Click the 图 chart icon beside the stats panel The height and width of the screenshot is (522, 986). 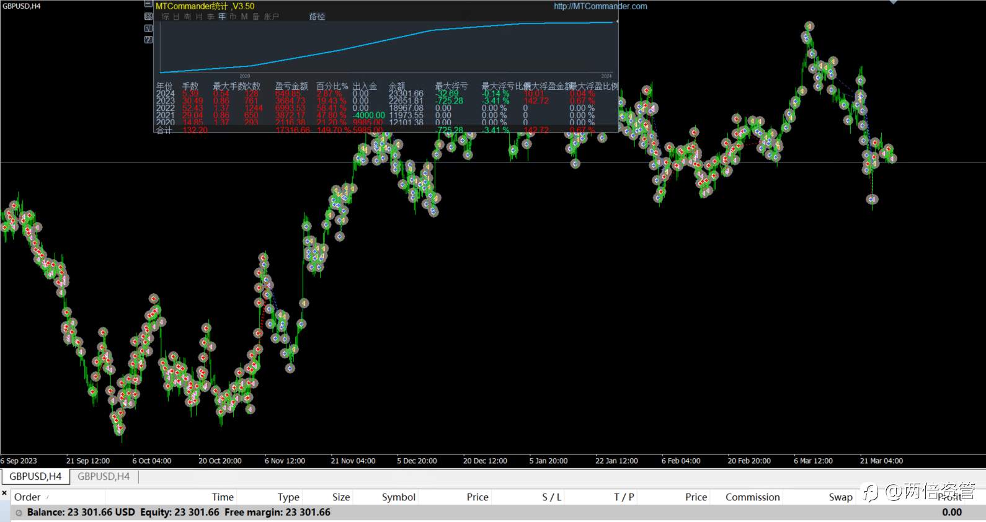pyautogui.click(x=148, y=16)
